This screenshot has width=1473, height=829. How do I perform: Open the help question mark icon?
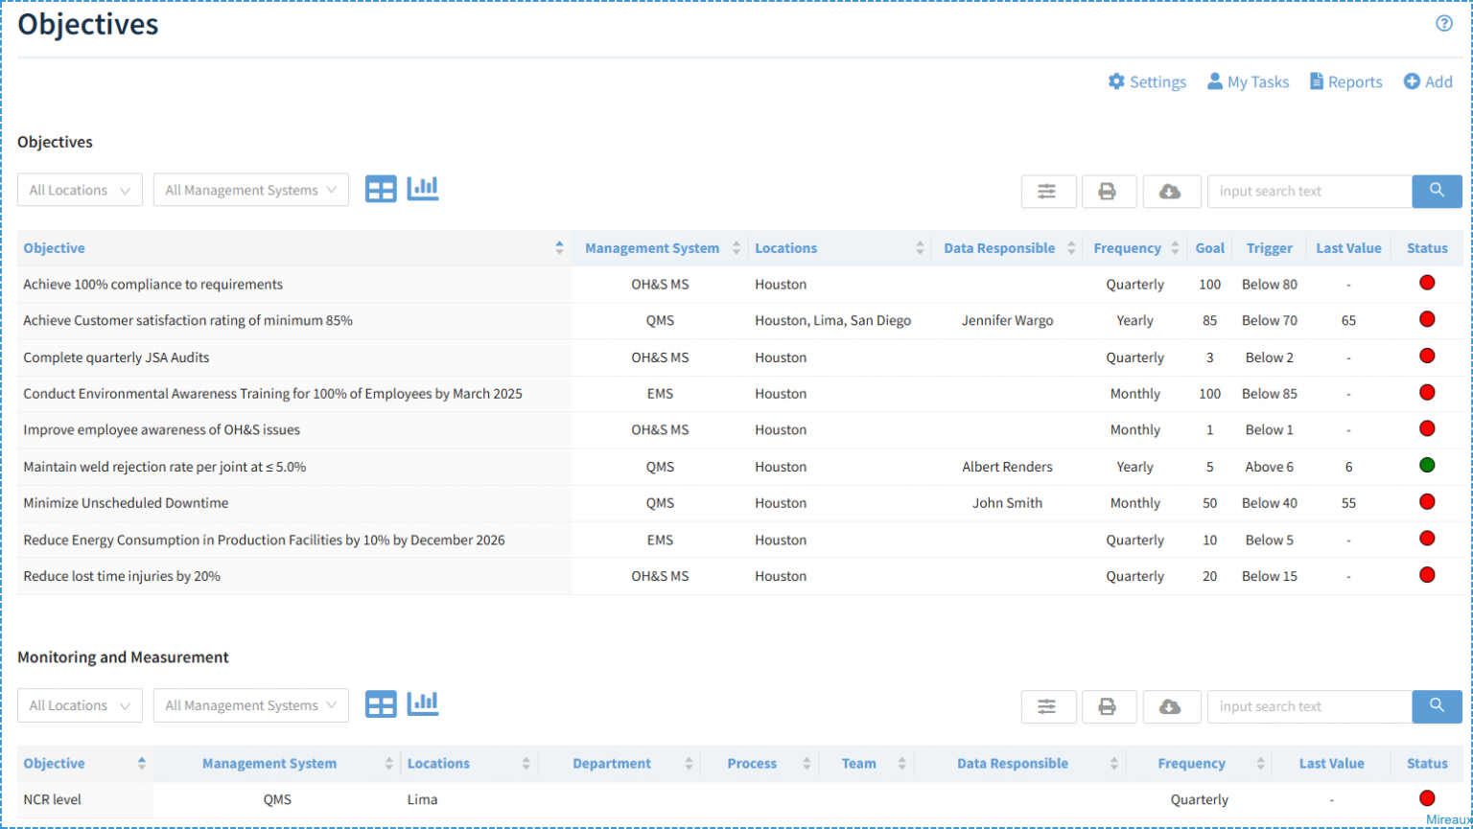pos(1444,24)
